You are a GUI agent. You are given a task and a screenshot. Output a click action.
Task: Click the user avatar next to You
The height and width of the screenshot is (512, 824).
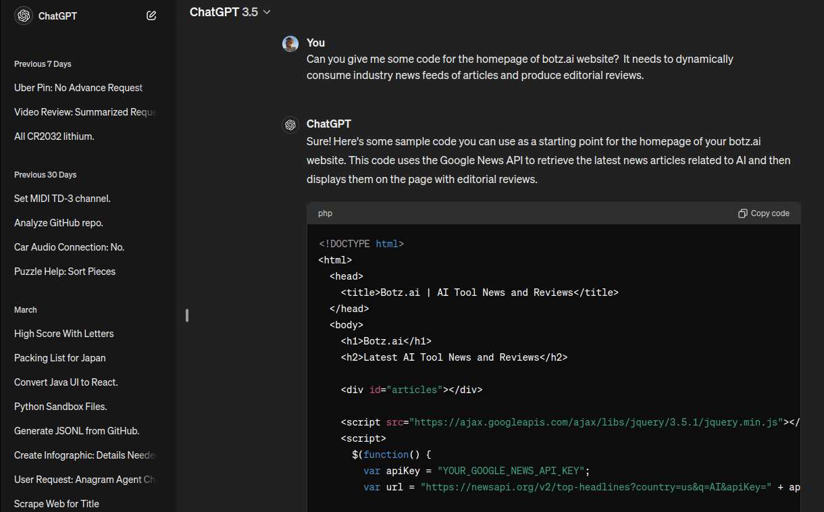290,44
